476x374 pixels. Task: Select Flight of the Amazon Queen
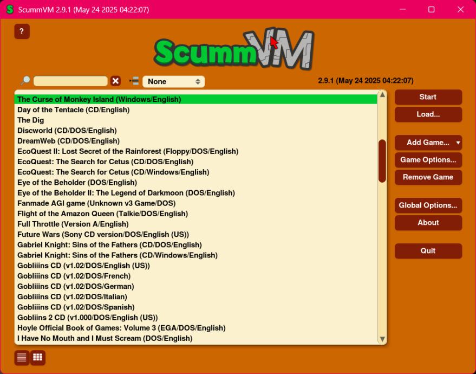click(x=195, y=214)
